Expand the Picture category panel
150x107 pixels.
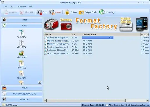point(22,88)
